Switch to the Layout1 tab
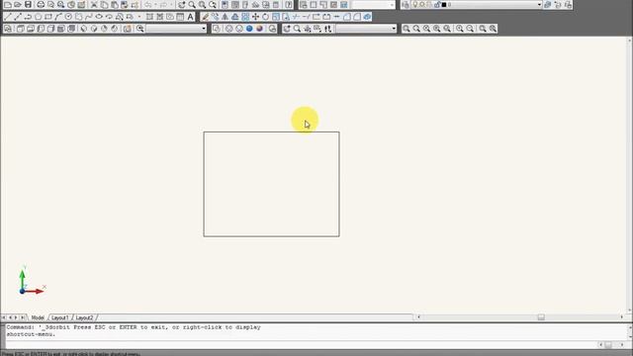This screenshot has height=356, width=633. 59,317
